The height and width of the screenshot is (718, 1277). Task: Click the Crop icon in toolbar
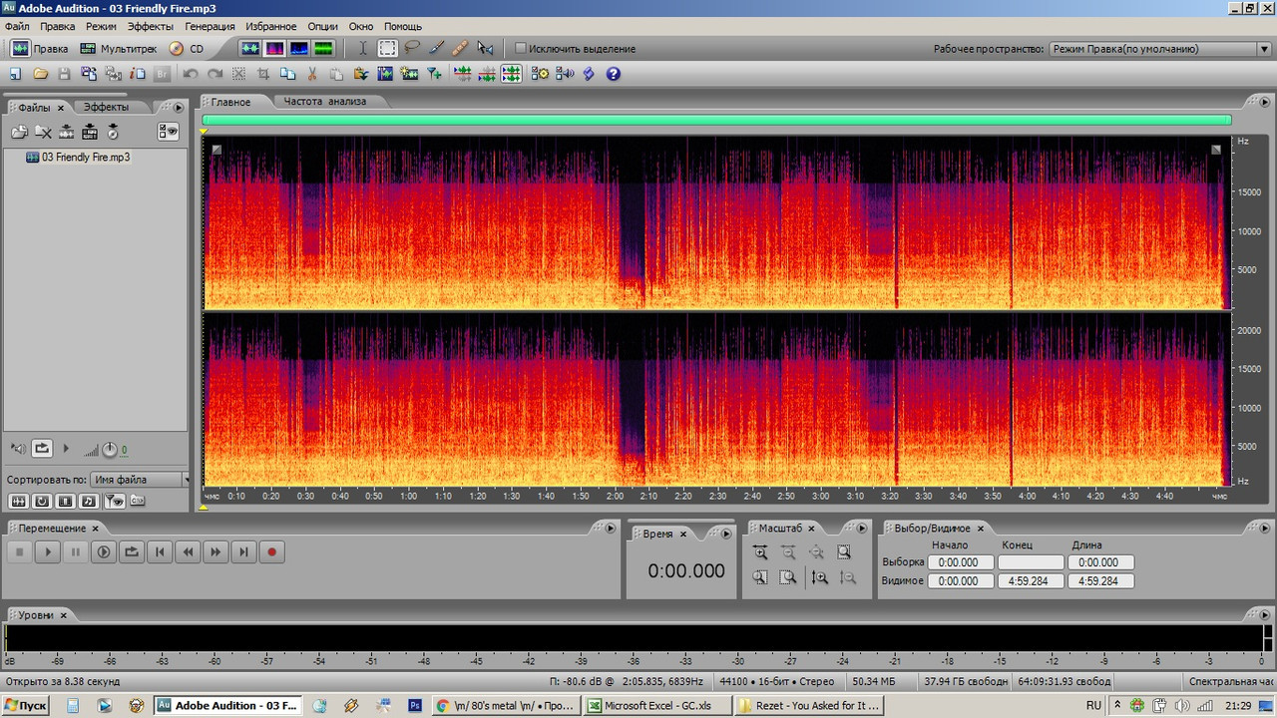coord(264,74)
